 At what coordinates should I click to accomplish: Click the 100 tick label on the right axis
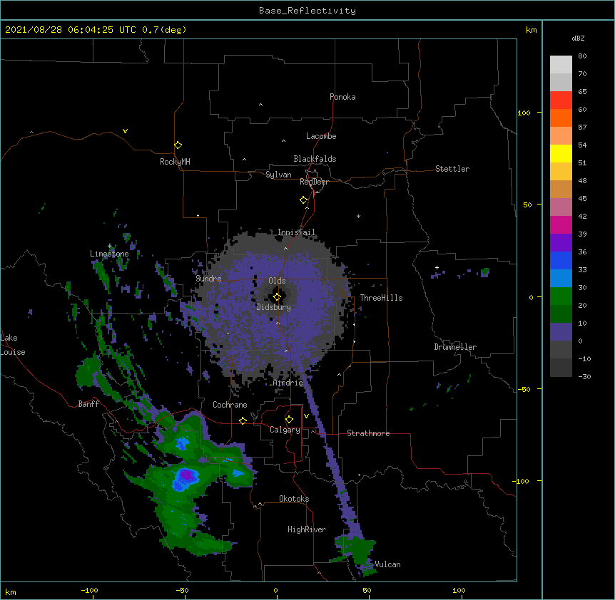pyautogui.click(x=524, y=113)
